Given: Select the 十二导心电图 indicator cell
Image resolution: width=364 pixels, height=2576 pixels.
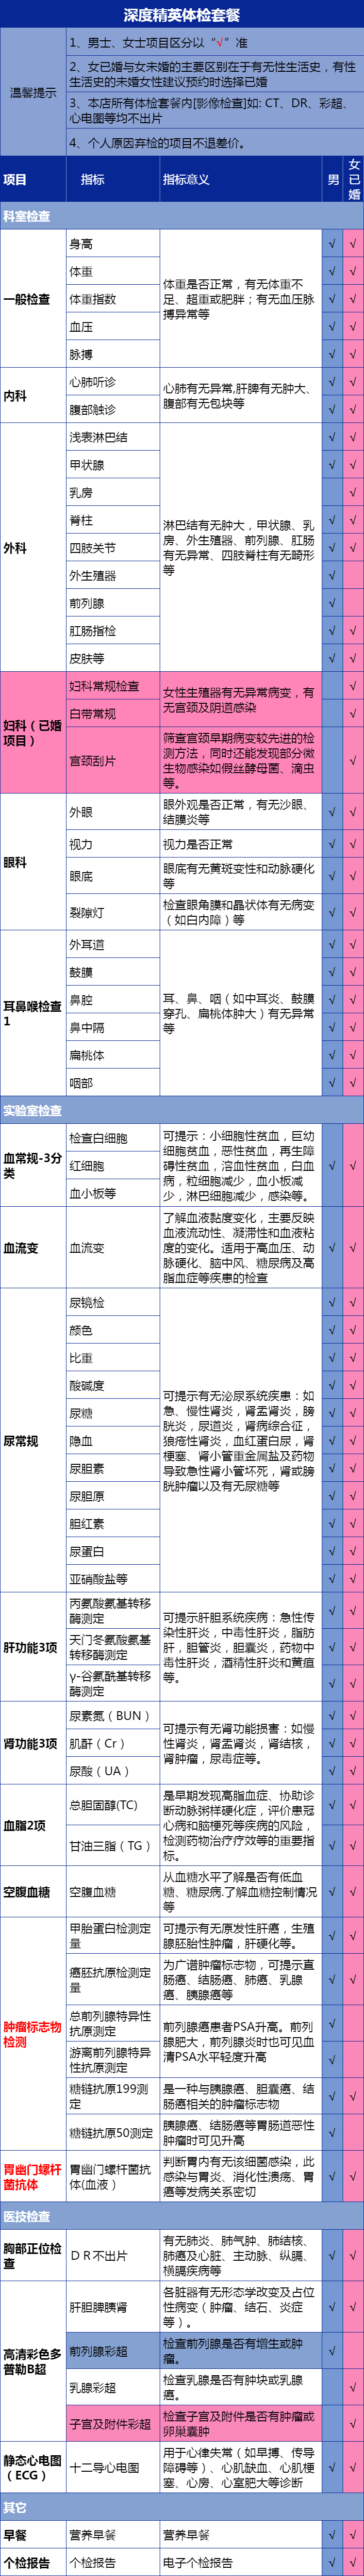Looking at the screenshot, I should click(x=113, y=2467).
